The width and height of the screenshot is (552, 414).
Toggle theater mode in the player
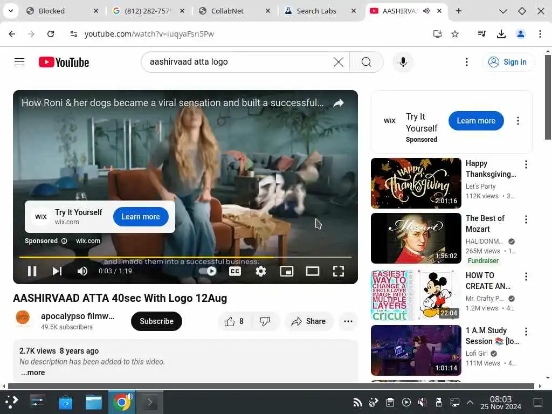point(313,271)
